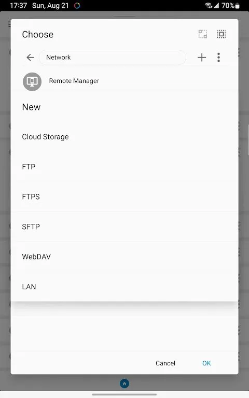Click the invert selection icon in header

pos(203,34)
